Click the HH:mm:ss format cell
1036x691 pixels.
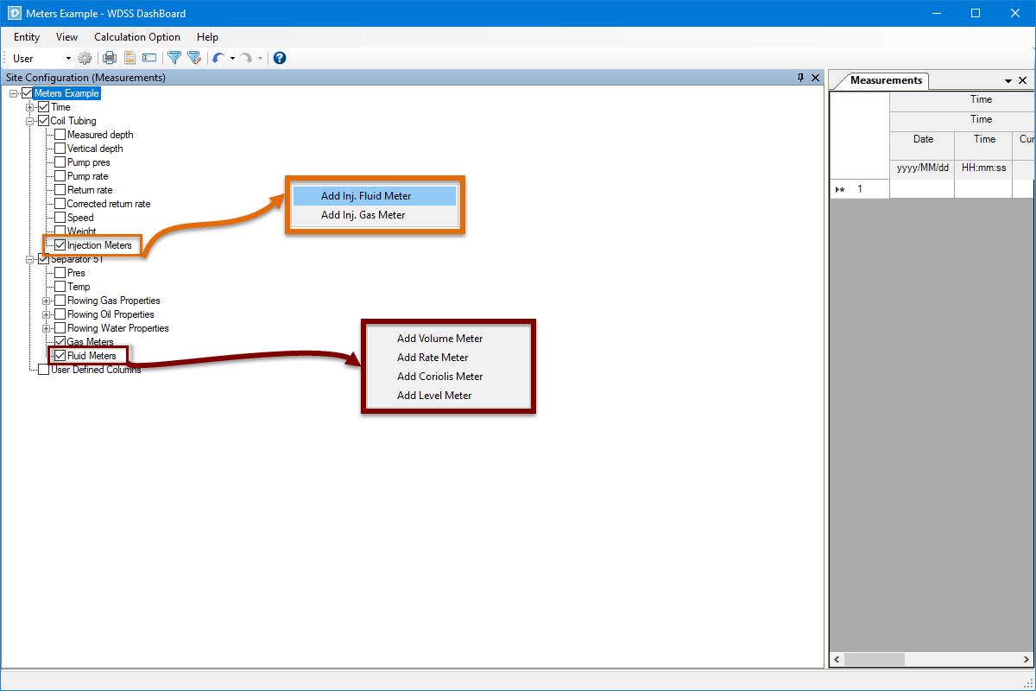point(984,168)
